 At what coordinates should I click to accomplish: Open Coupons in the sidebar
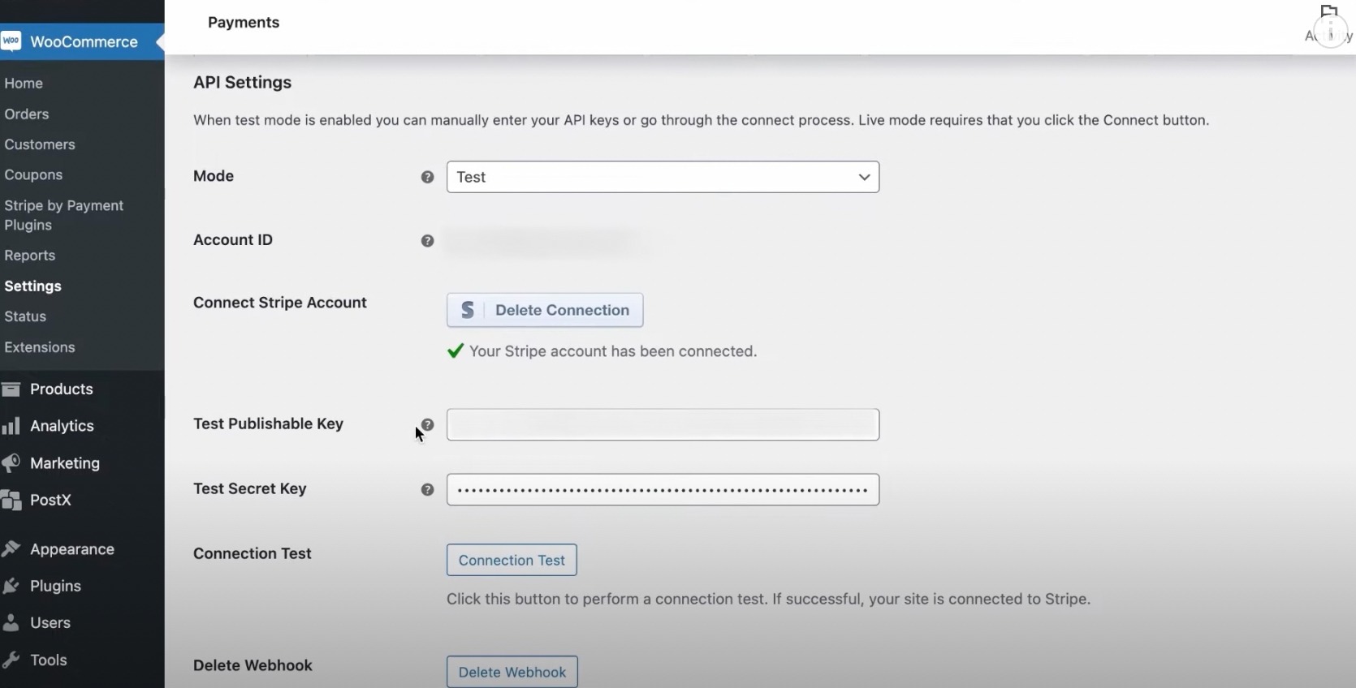pyautogui.click(x=33, y=175)
